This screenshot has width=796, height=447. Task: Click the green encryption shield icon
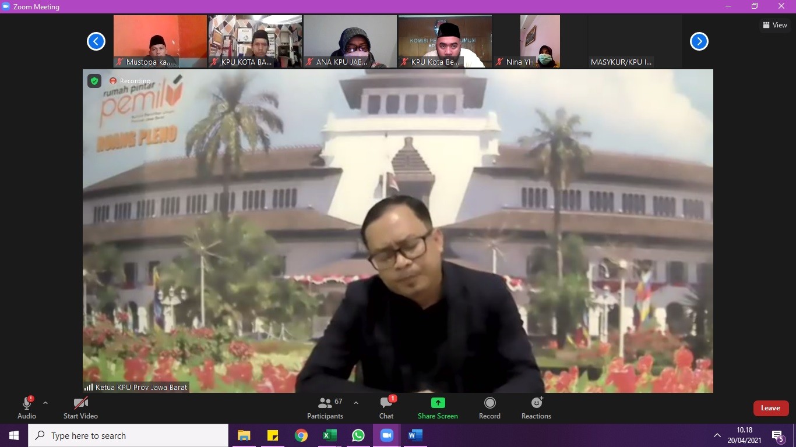point(94,81)
